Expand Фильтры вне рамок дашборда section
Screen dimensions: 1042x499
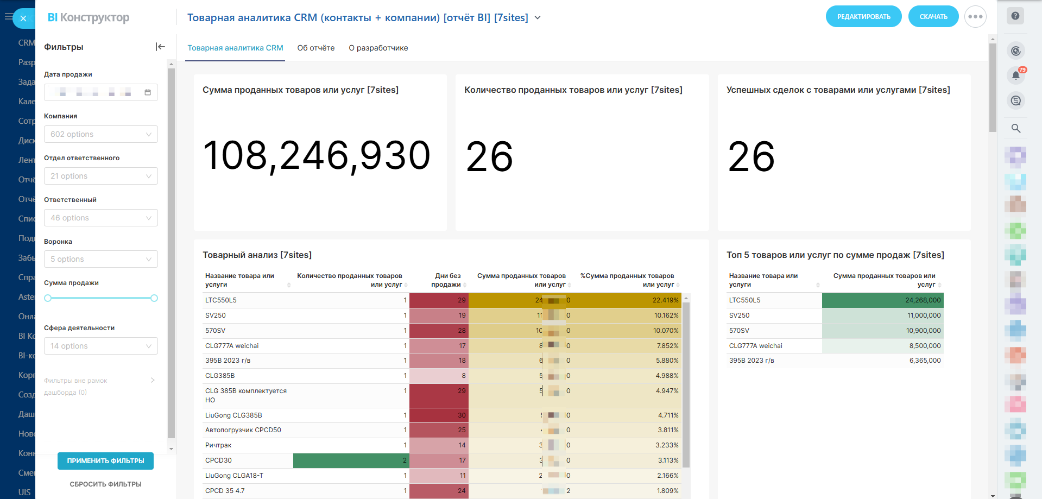coord(153,381)
